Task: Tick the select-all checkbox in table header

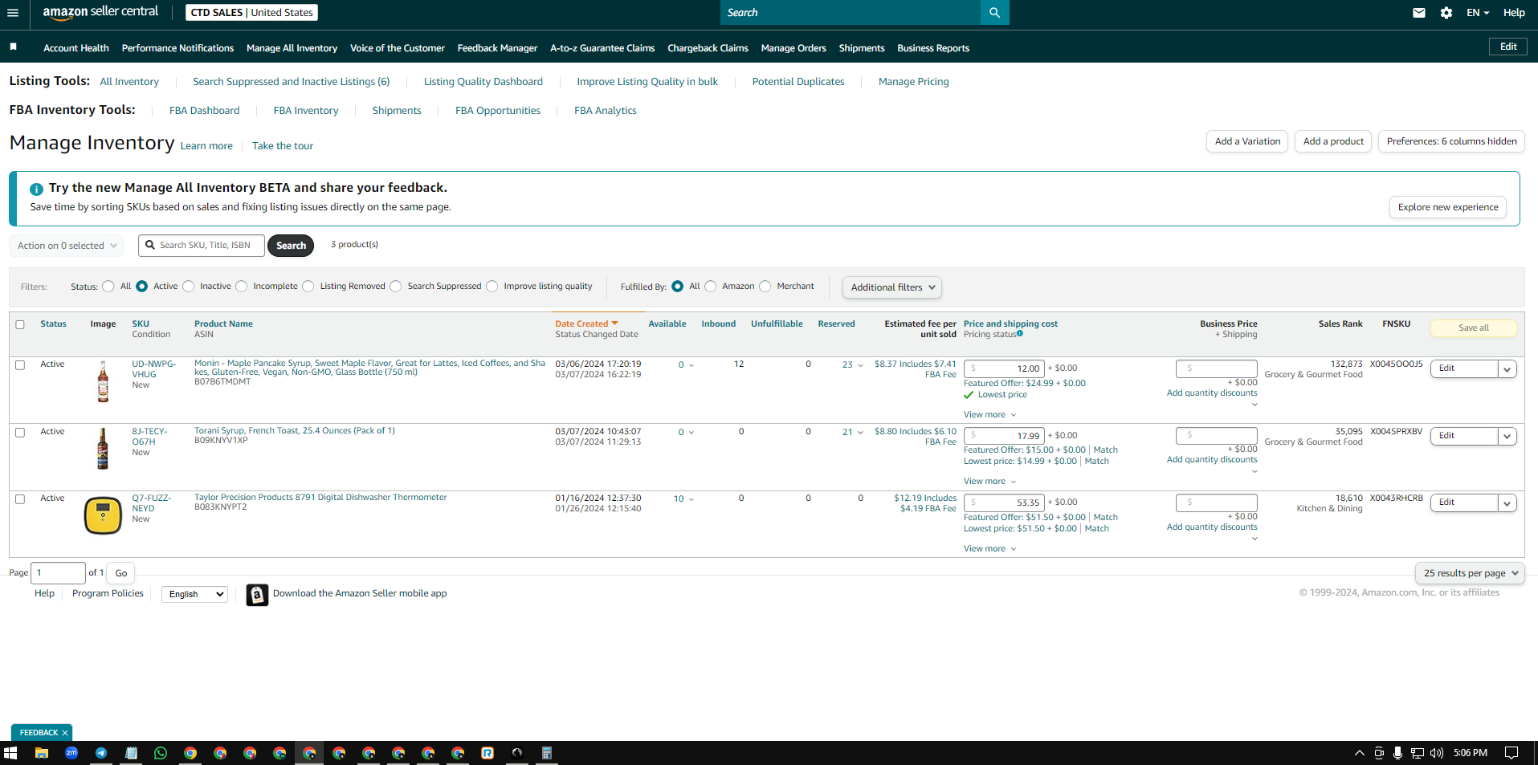Action: coord(20,324)
